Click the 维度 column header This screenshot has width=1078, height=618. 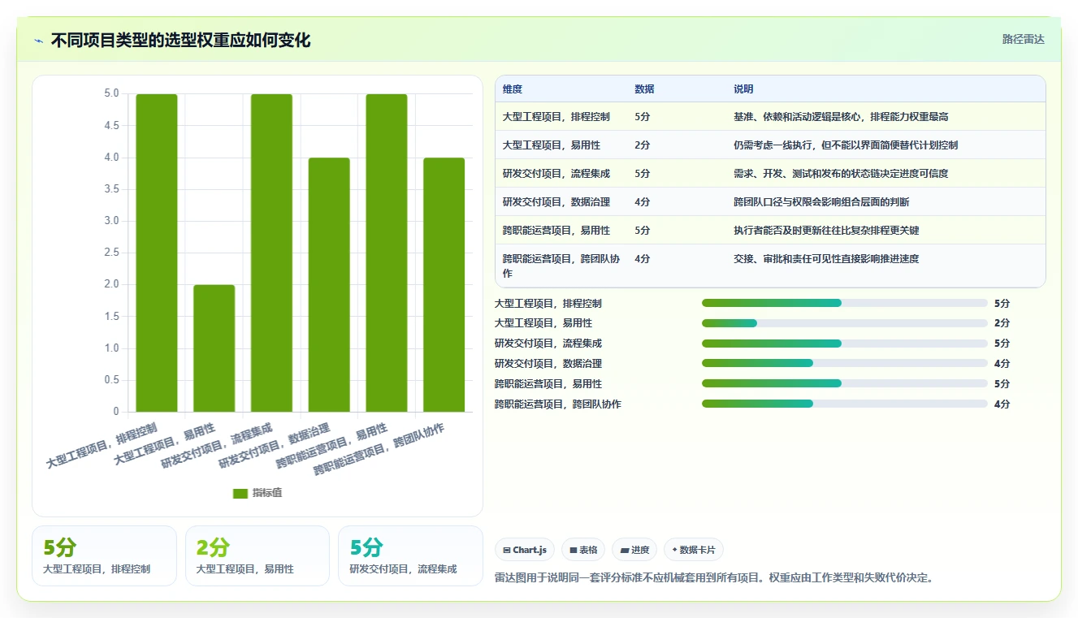click(513, 89)
